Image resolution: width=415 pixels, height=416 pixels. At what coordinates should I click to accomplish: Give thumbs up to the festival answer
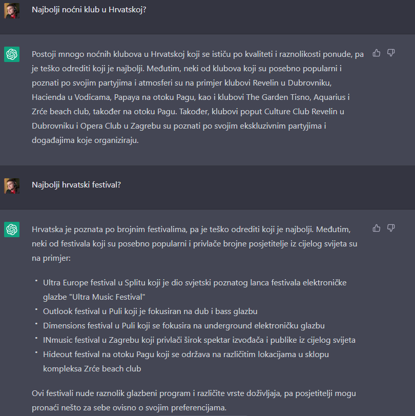click(376, 228)
